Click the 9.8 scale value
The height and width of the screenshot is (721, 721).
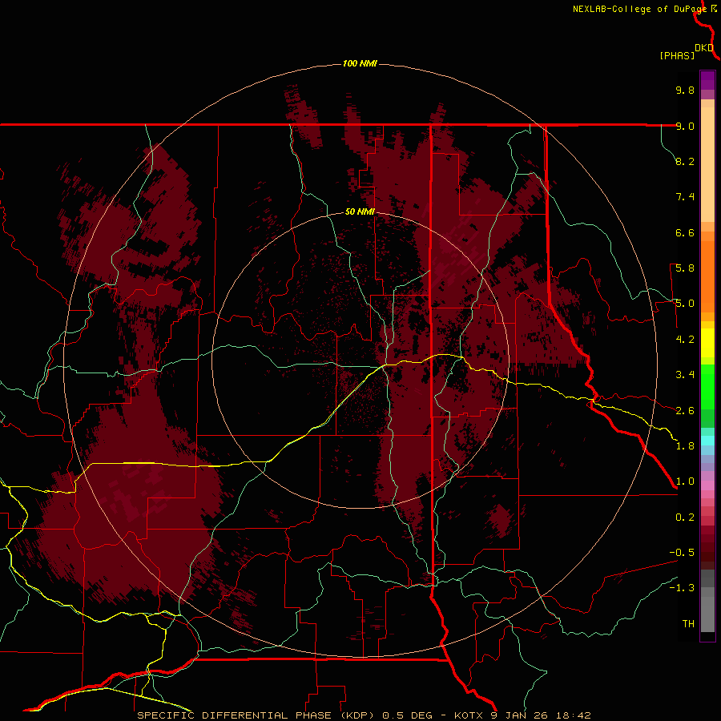(685, 90)
